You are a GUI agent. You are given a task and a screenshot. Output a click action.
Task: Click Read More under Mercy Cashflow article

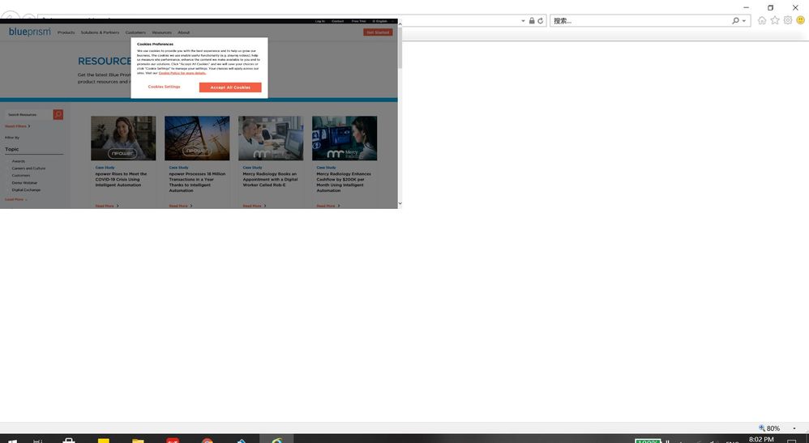pos(328,206)
